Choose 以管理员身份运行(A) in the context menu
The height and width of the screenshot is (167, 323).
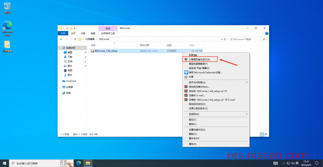(216, 59)
